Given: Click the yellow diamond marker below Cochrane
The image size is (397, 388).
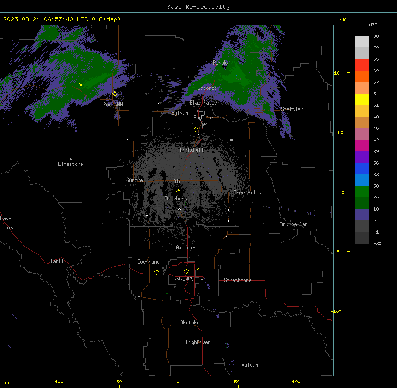Looking at the screenshot, I should tap(157, 272).
